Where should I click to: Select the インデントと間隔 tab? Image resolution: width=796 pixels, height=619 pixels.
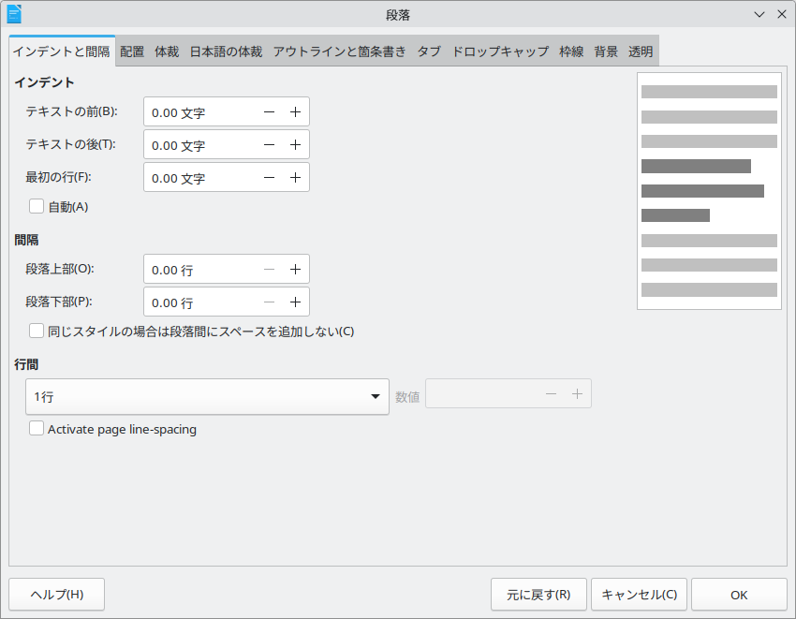62,52
